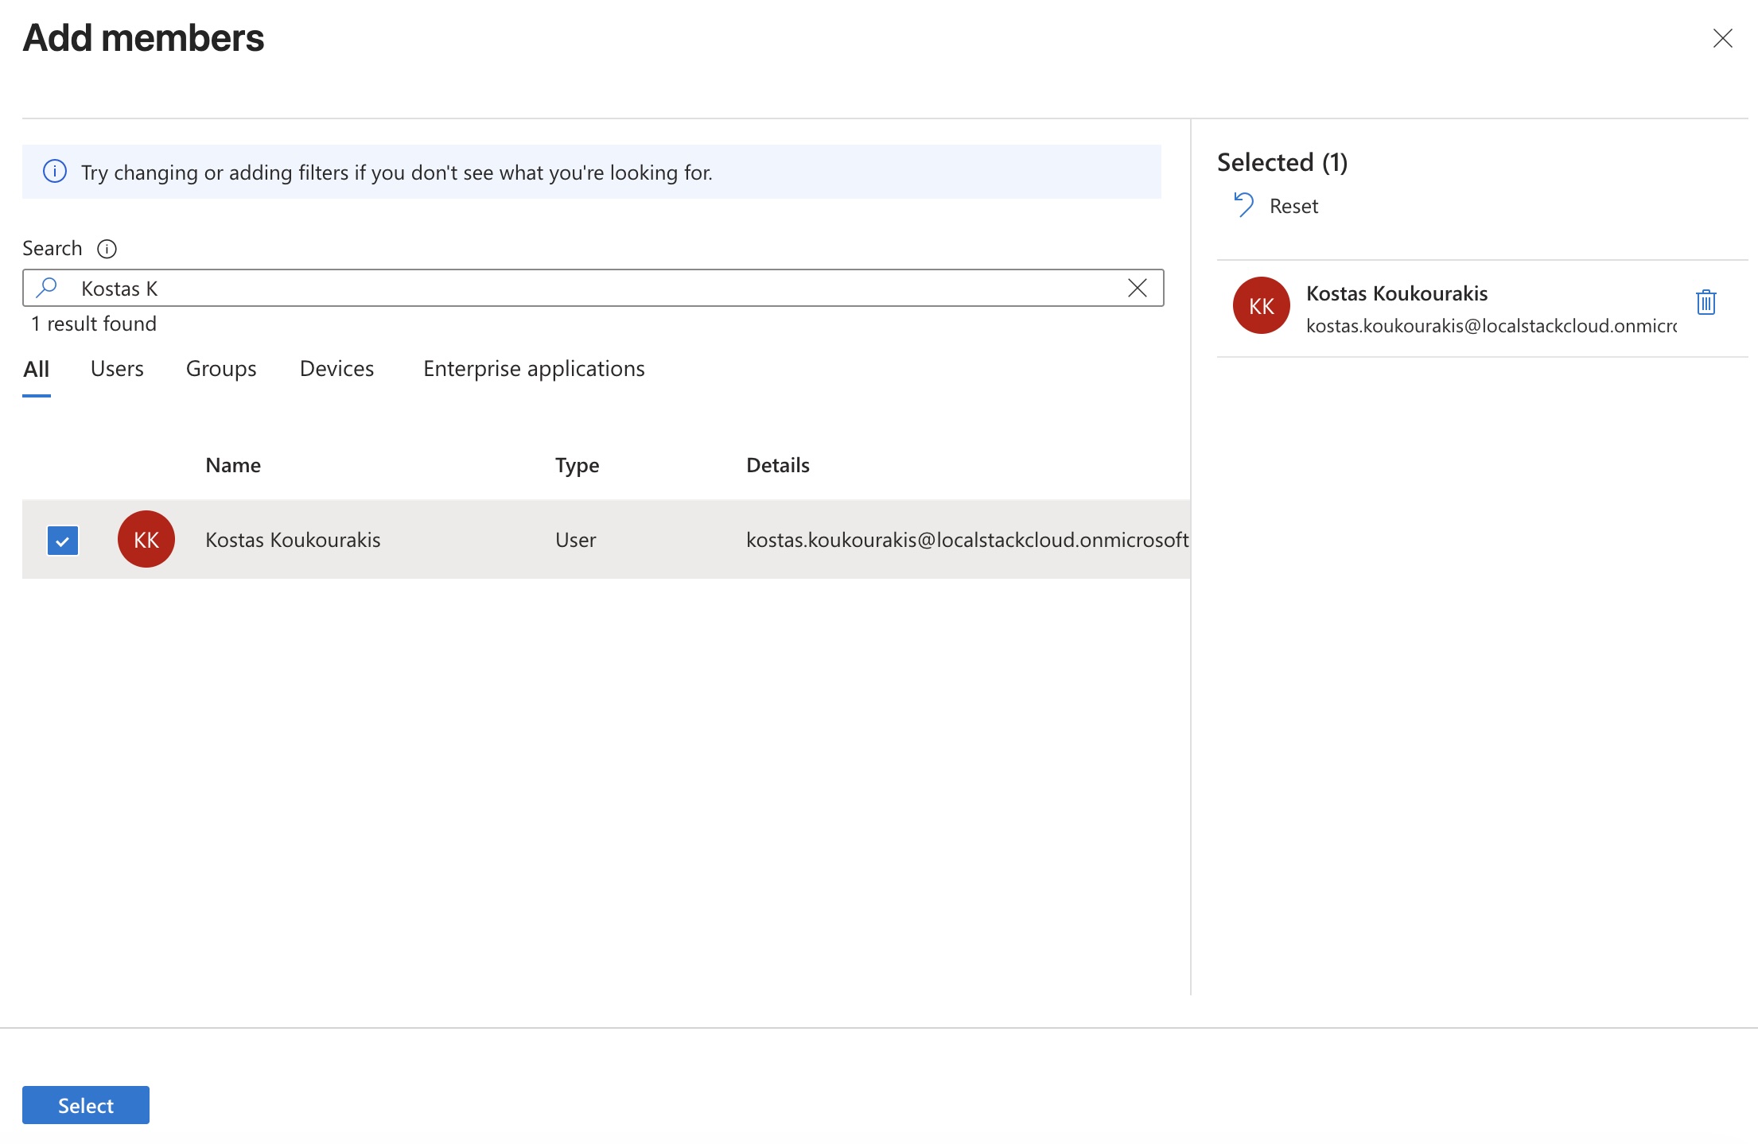Viewport: 1758px width, 1144px height.
Task: Click the email under Selected member
Action: (x=1492, y=325)
